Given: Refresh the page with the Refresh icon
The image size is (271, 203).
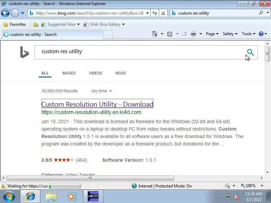Looking at the screenshot, I should (x=155, y=13).
